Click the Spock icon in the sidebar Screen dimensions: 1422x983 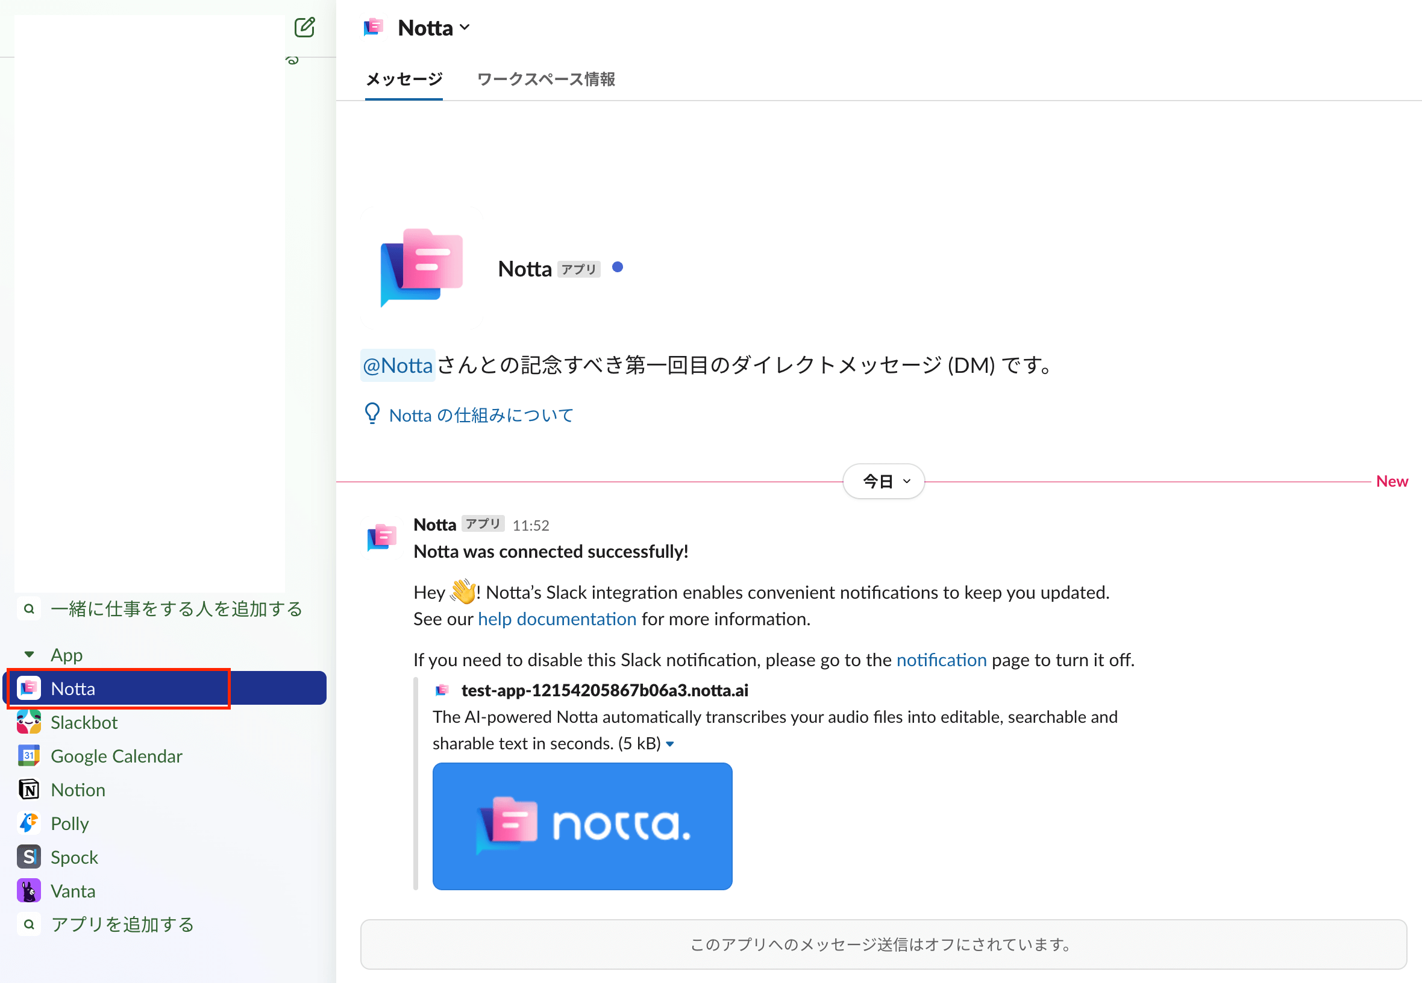29,857
